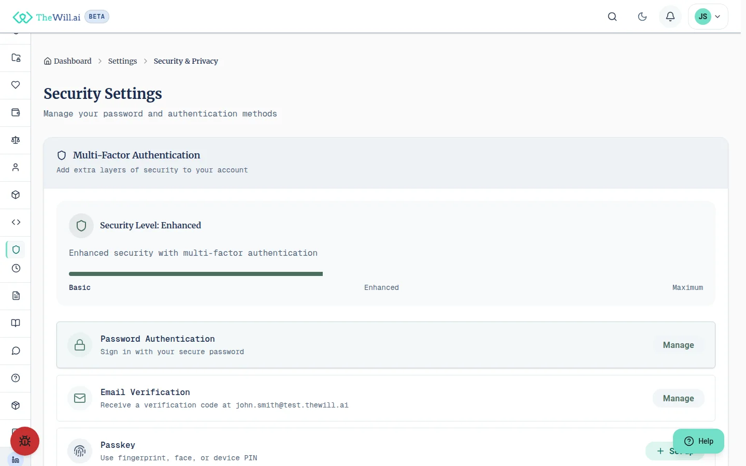Toggle dark mode moon icon
The height and width of the screenshot is (466, 746).
[x=642, y=17]
